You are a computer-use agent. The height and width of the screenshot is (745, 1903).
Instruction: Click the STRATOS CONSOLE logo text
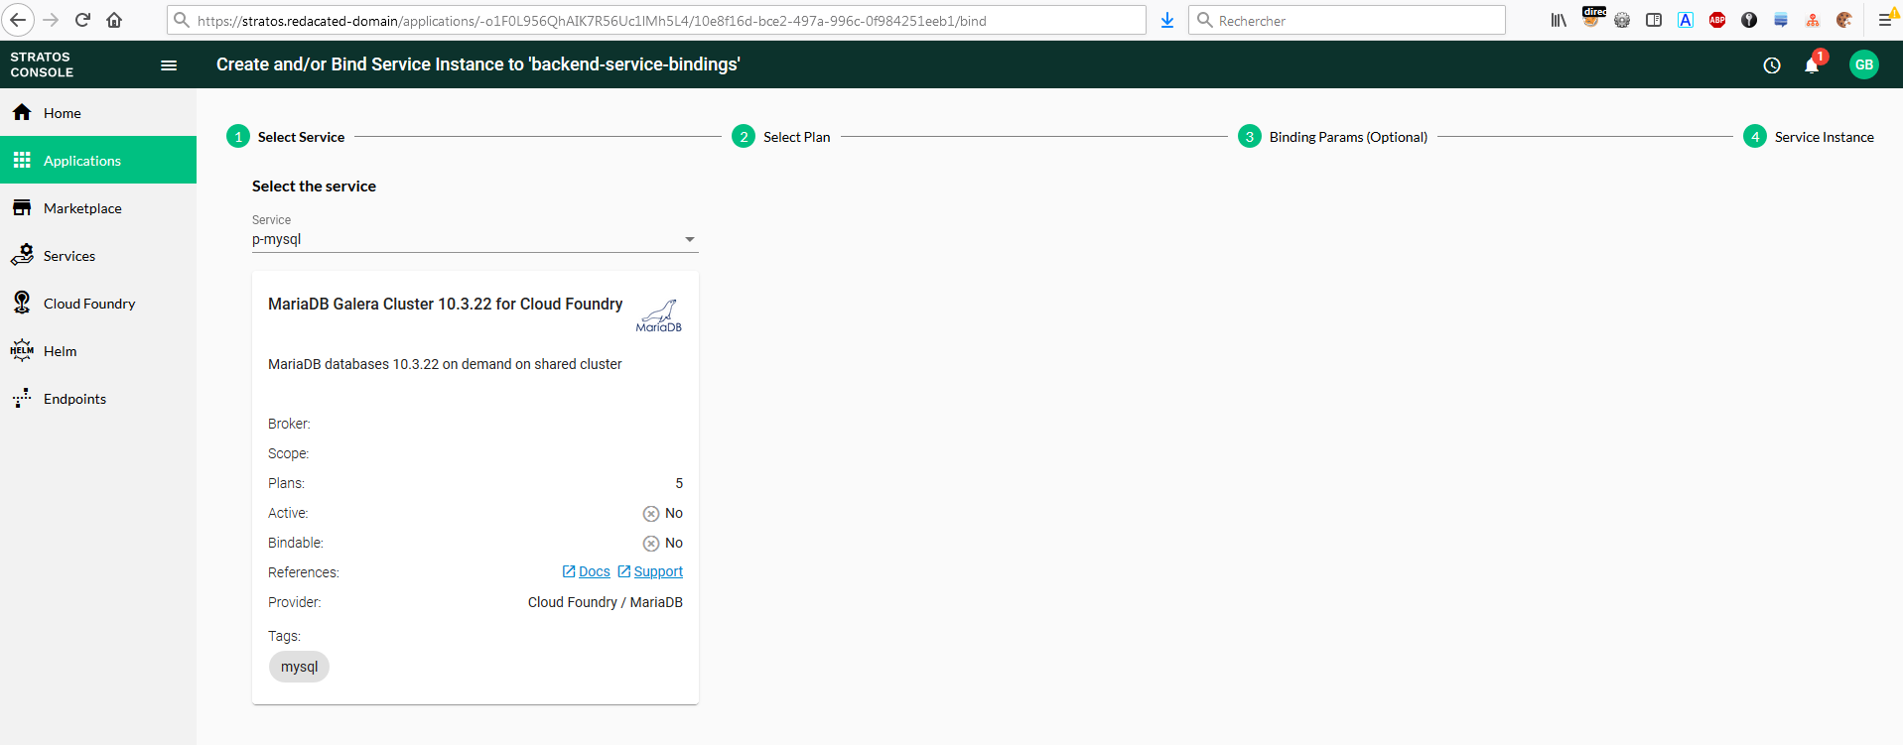click(42, 64)
